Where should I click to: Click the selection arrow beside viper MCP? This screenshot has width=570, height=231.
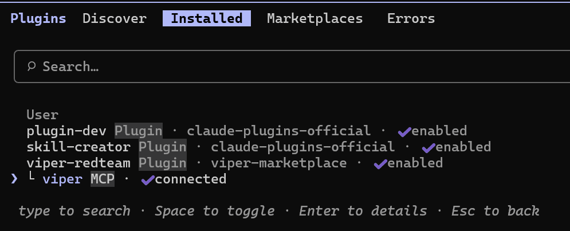(x=14, y=179)
